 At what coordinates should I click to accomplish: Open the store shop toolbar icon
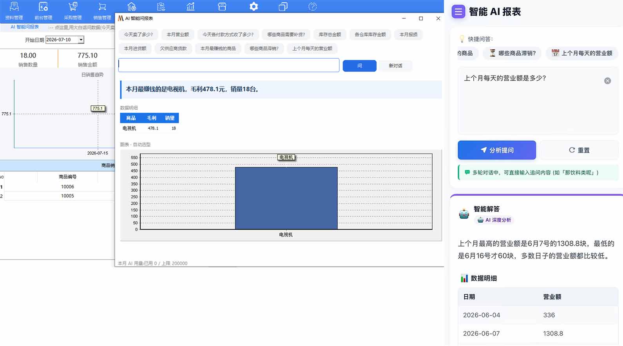[222, 7]
